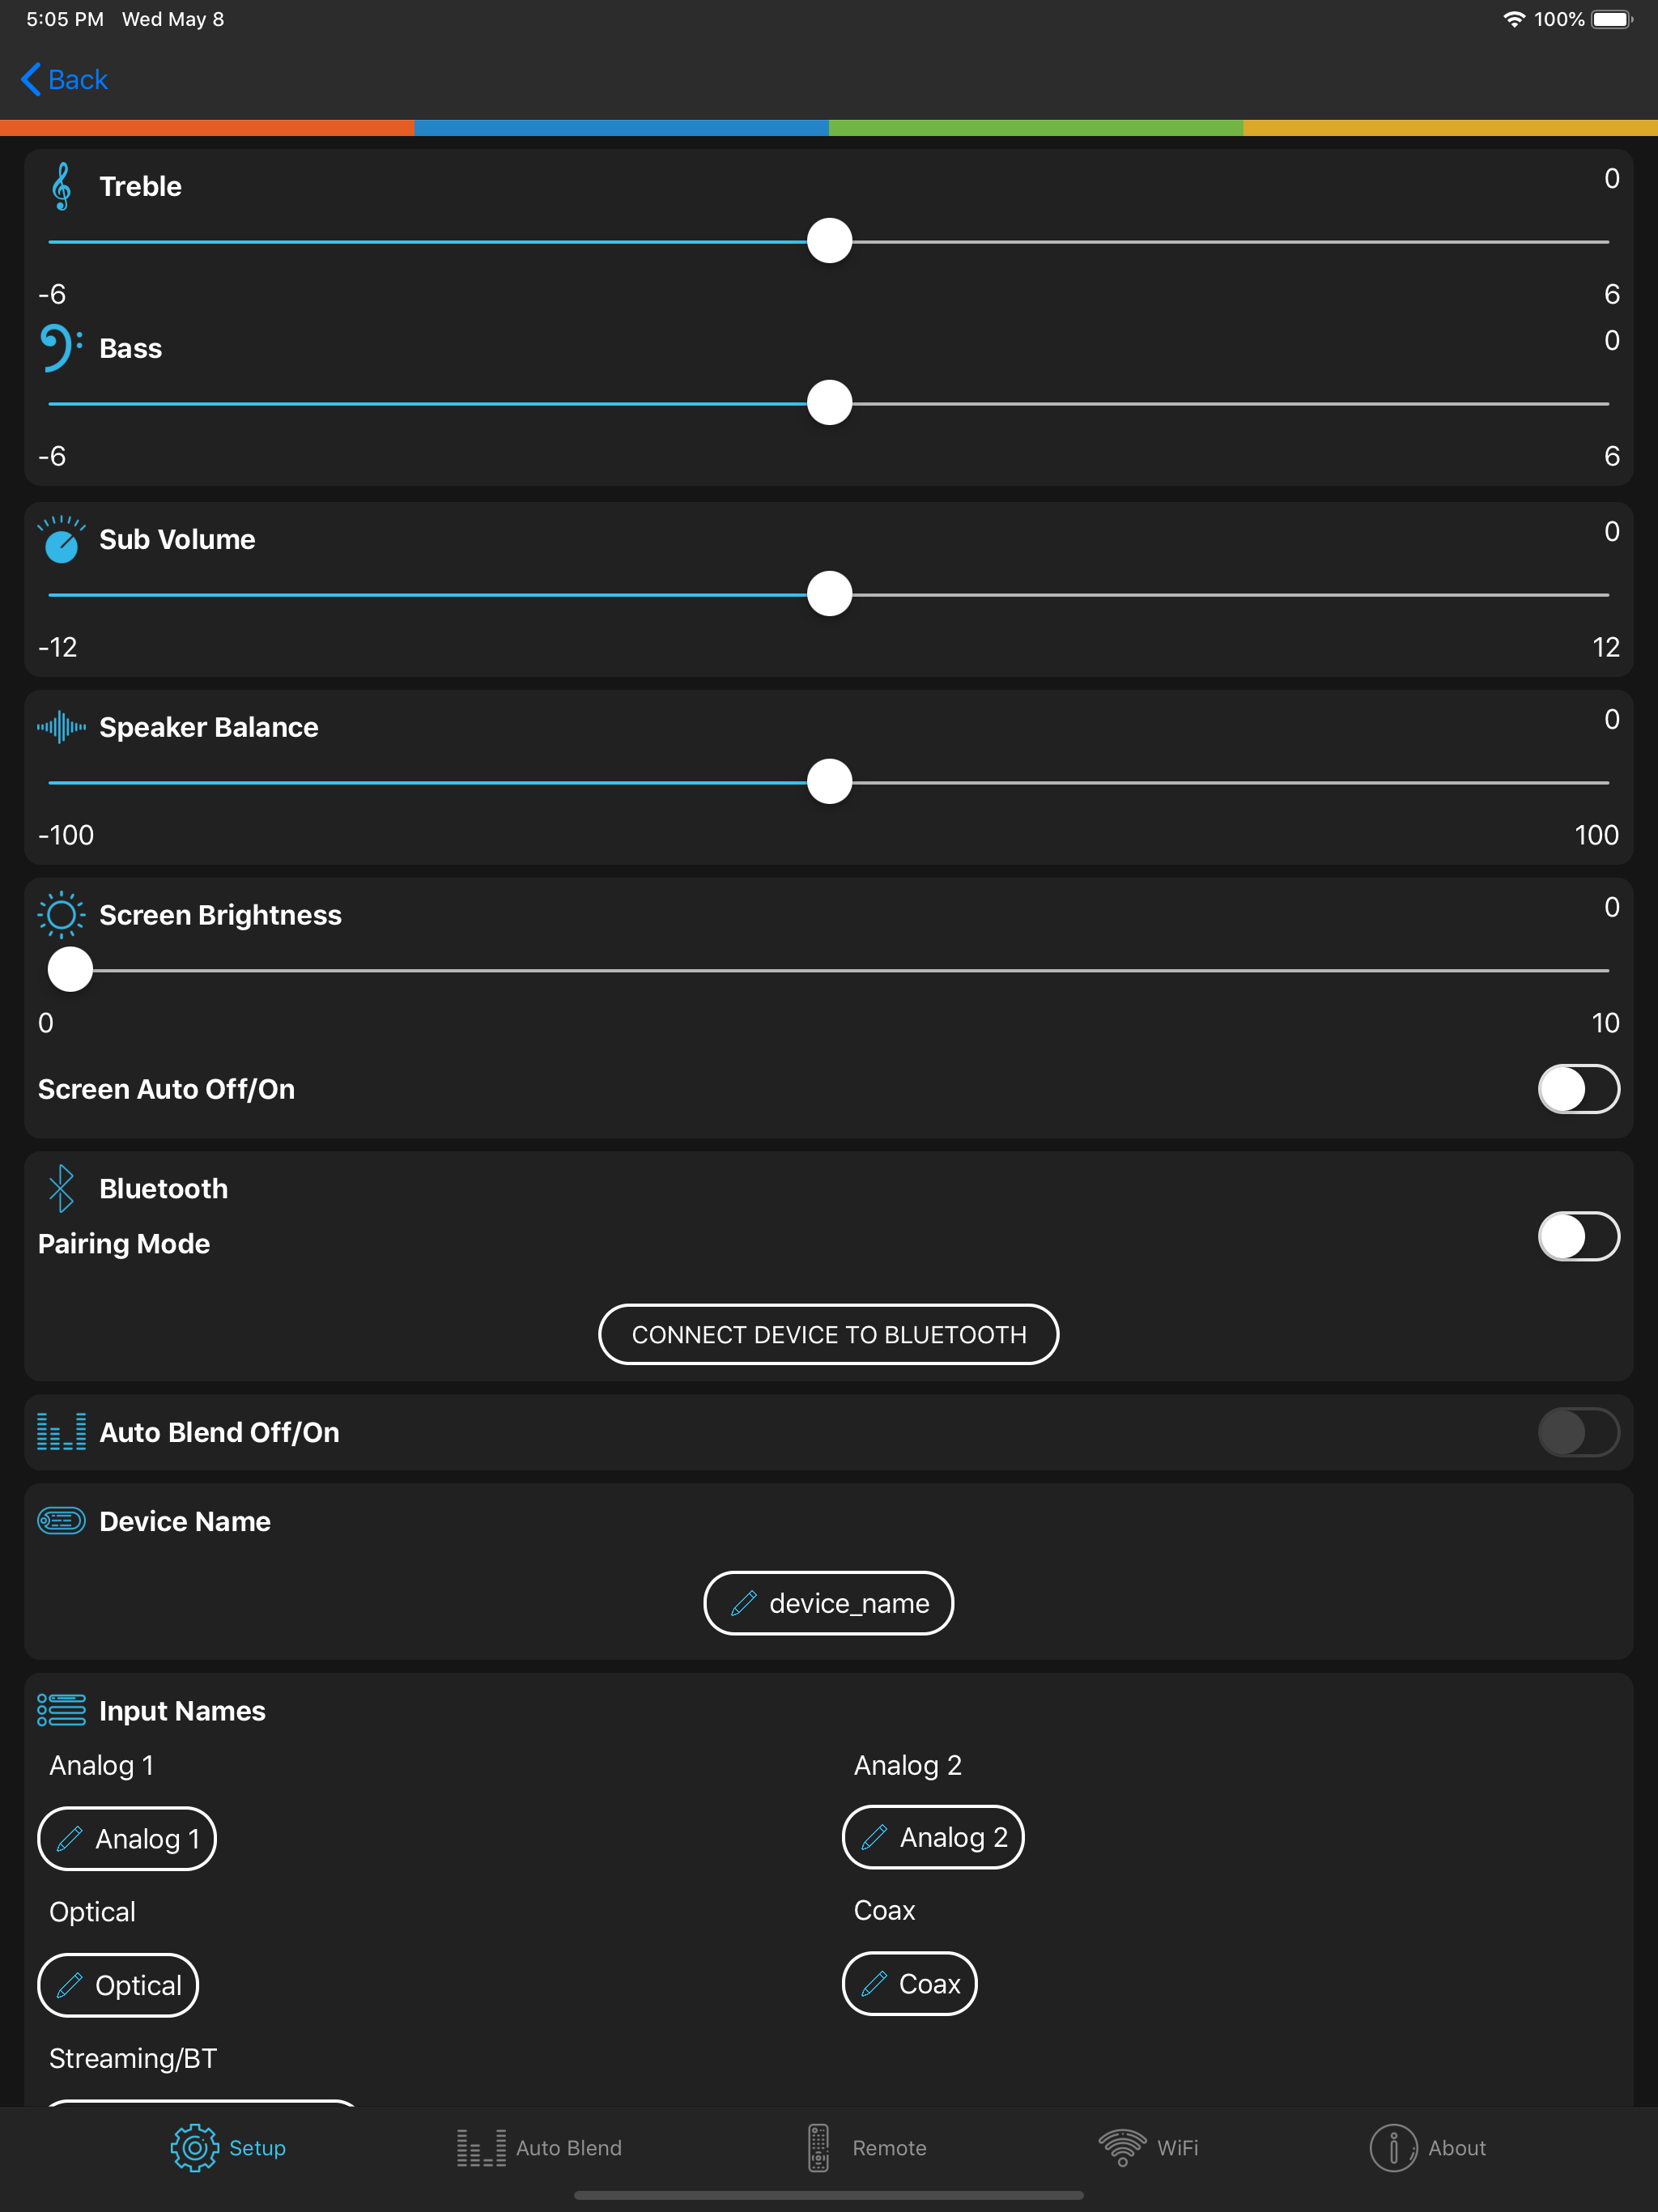Tap the Sub Volume knob icon
The width and height of the screenshot is (1658, 2212).
click(x=61, y=540)
